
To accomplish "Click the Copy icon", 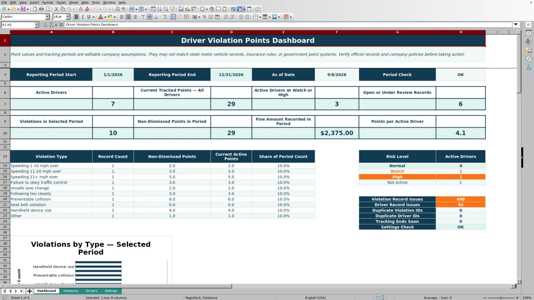I will pos(63,9).
